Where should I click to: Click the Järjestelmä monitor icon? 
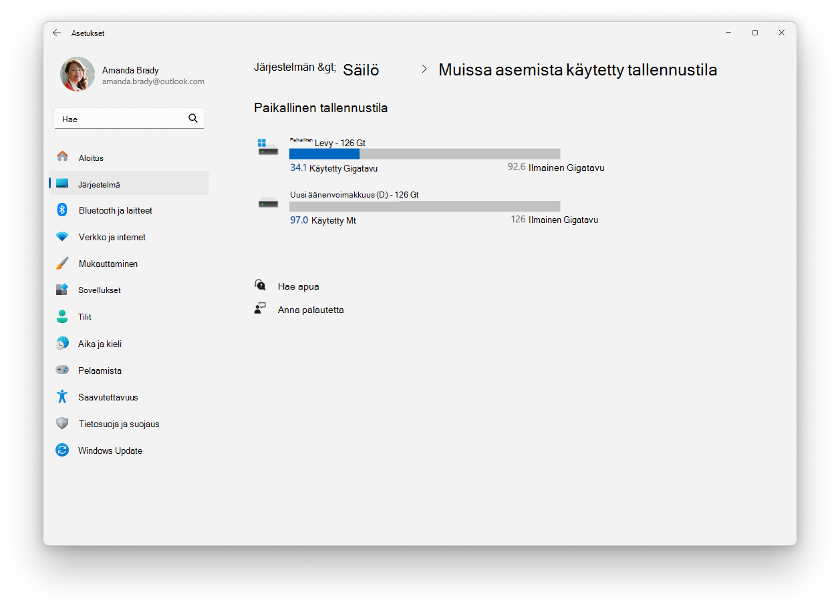(x=62, y=184)
